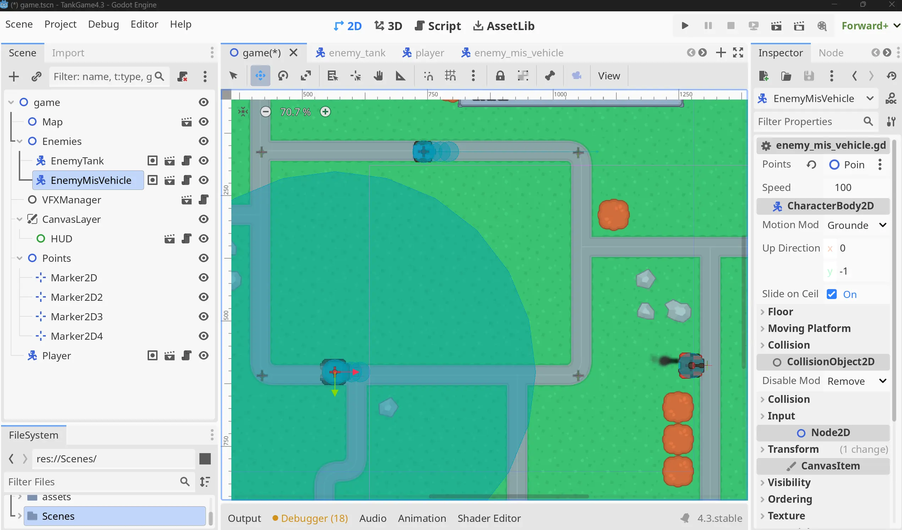Open the Movie Maker mode icon
The width and height of the screenshot is (902, 530).
pos(822,26)
